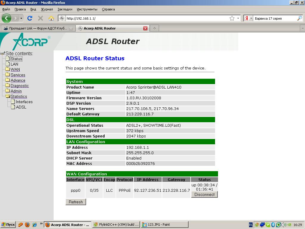Go back with the green arrow button
This screenshot has width=305, height=229.
click(7, 18)
